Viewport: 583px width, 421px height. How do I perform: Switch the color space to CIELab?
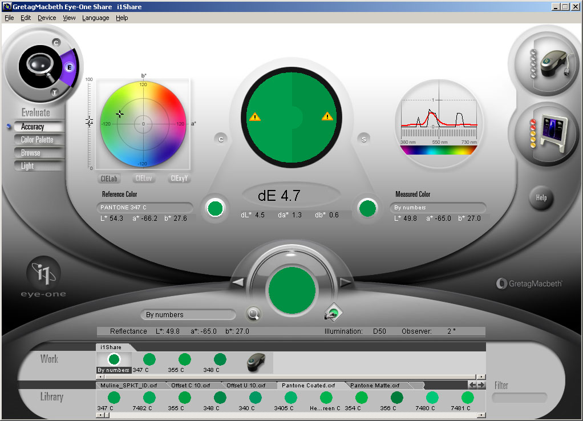tap(109, 179)
